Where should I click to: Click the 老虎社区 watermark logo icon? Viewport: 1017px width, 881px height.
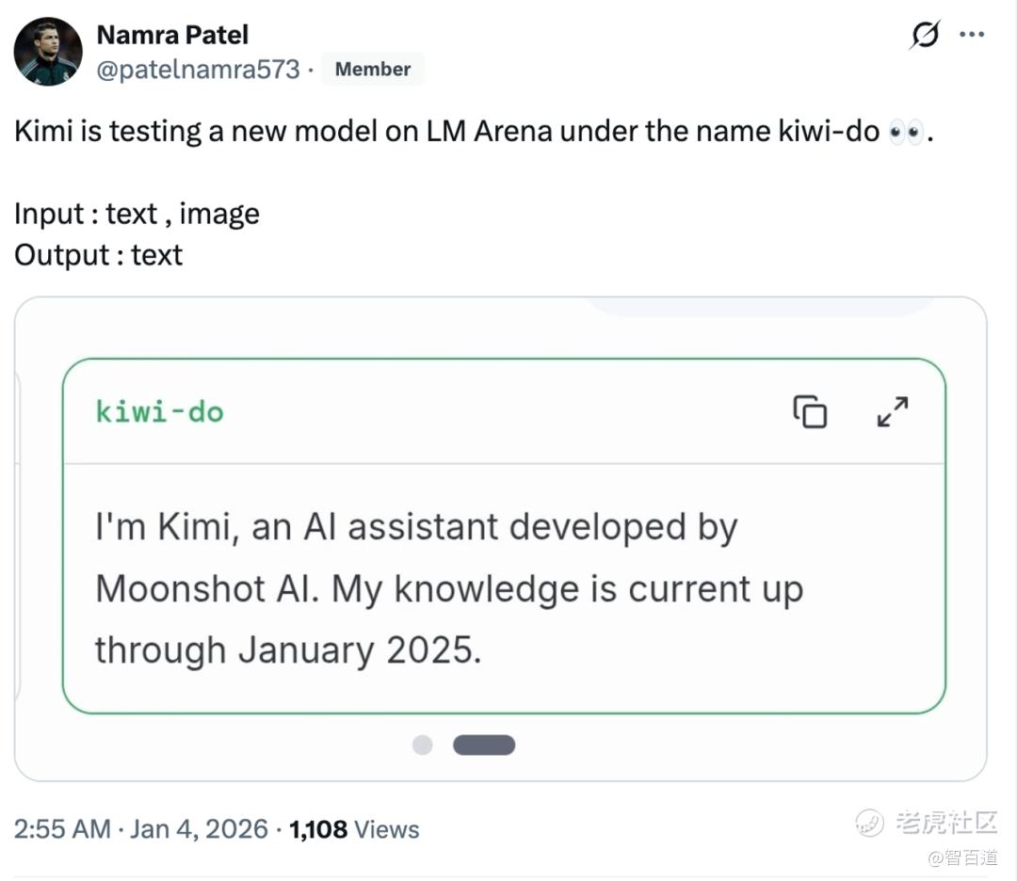[x=871, y=823]
